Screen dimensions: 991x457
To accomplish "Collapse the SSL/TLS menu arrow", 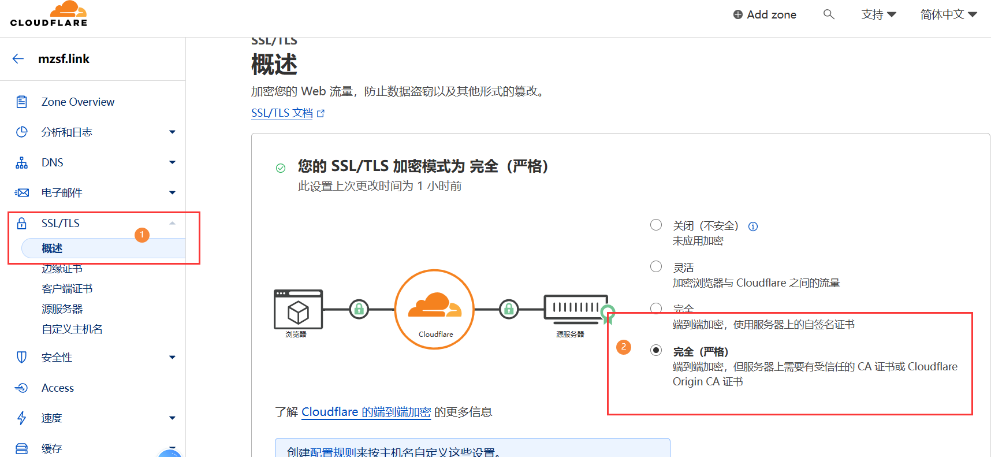I will coord(172,223).
